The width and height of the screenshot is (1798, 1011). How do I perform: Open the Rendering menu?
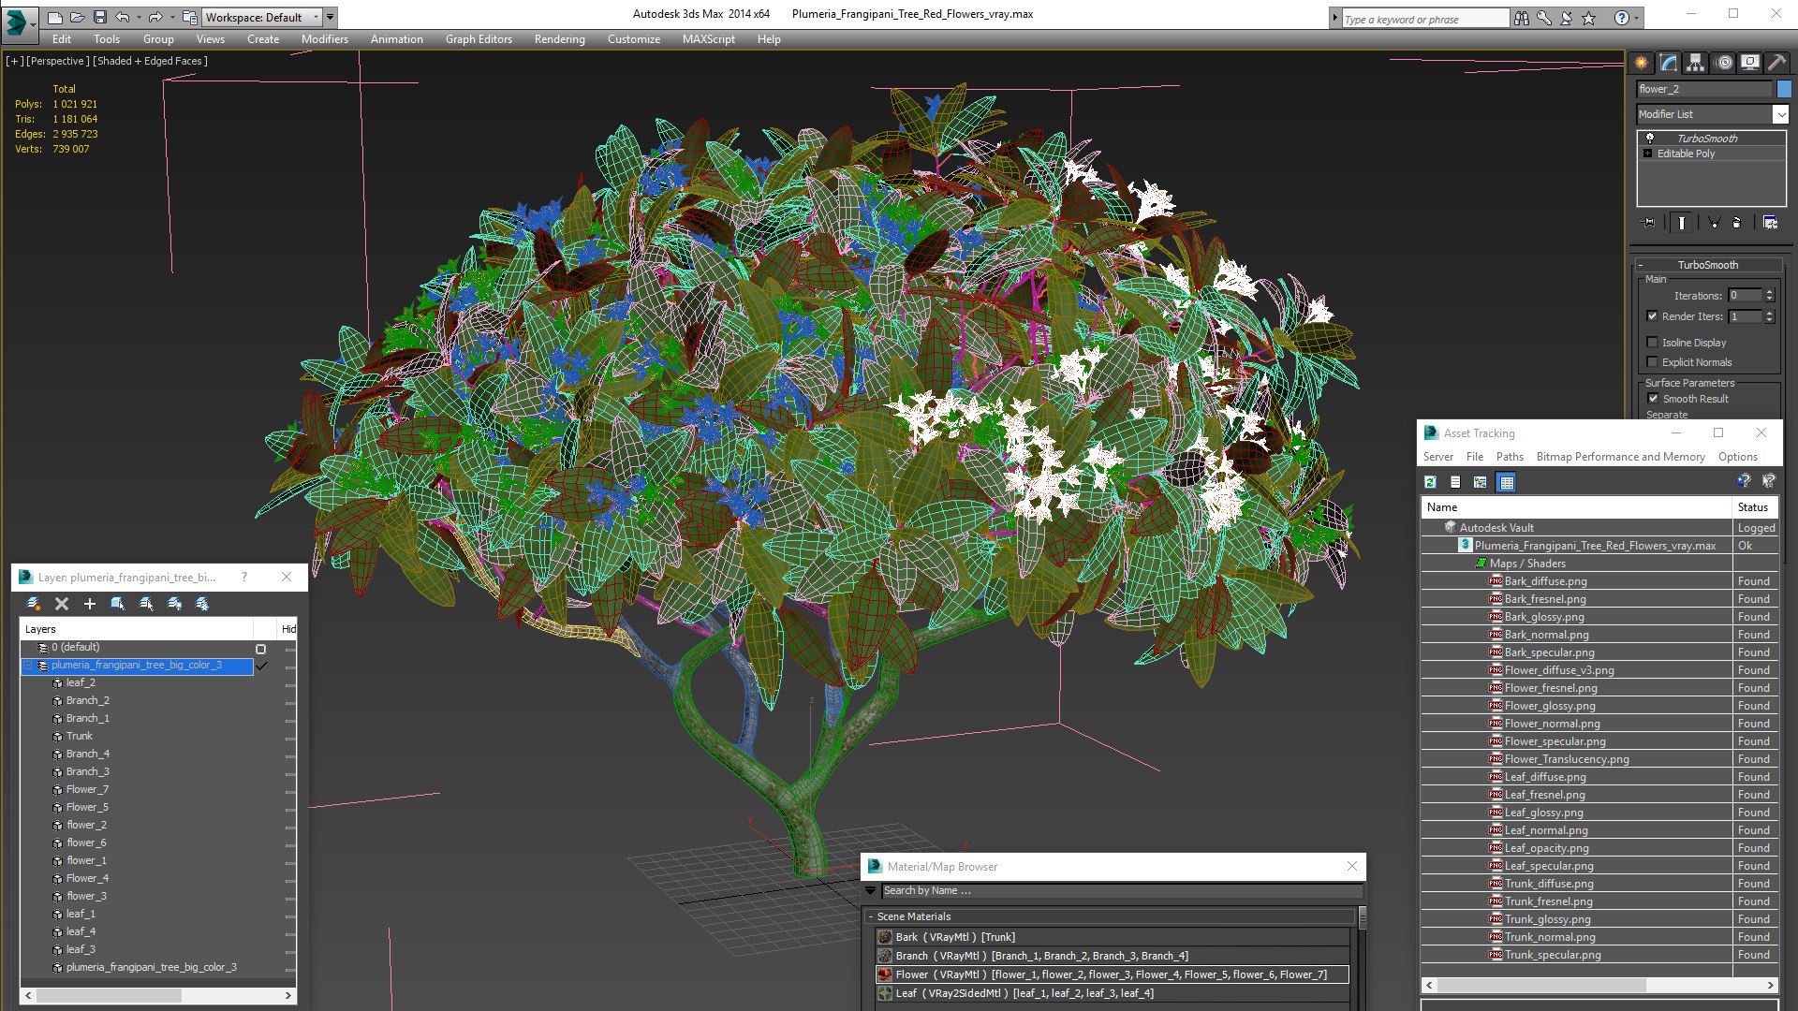559,39
